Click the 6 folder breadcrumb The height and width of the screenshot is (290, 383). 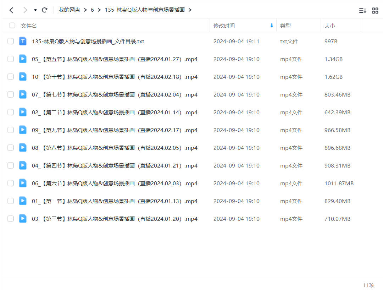[92, 10]
